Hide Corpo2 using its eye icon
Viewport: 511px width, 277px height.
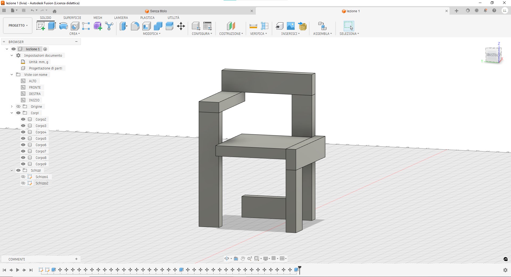pyautogui.click(x=23, y=119)
